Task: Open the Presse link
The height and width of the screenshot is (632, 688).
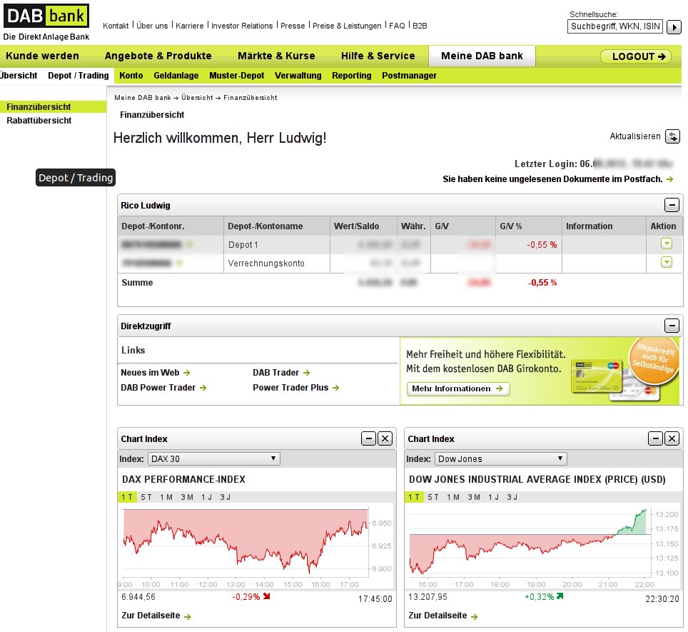Action: 293,26
